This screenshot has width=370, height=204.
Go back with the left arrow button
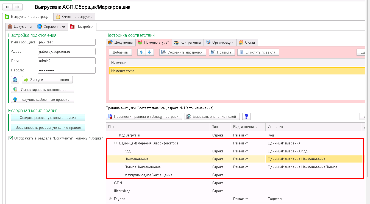coord(7,7)
